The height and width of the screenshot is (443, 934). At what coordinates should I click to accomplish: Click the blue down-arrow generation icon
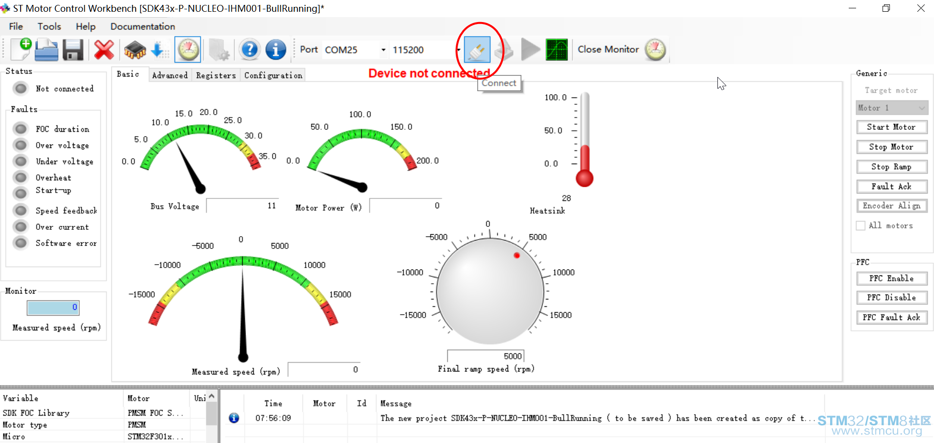coord(159,49)
